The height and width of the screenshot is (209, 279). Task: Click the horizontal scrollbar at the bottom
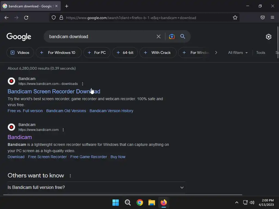123,195
